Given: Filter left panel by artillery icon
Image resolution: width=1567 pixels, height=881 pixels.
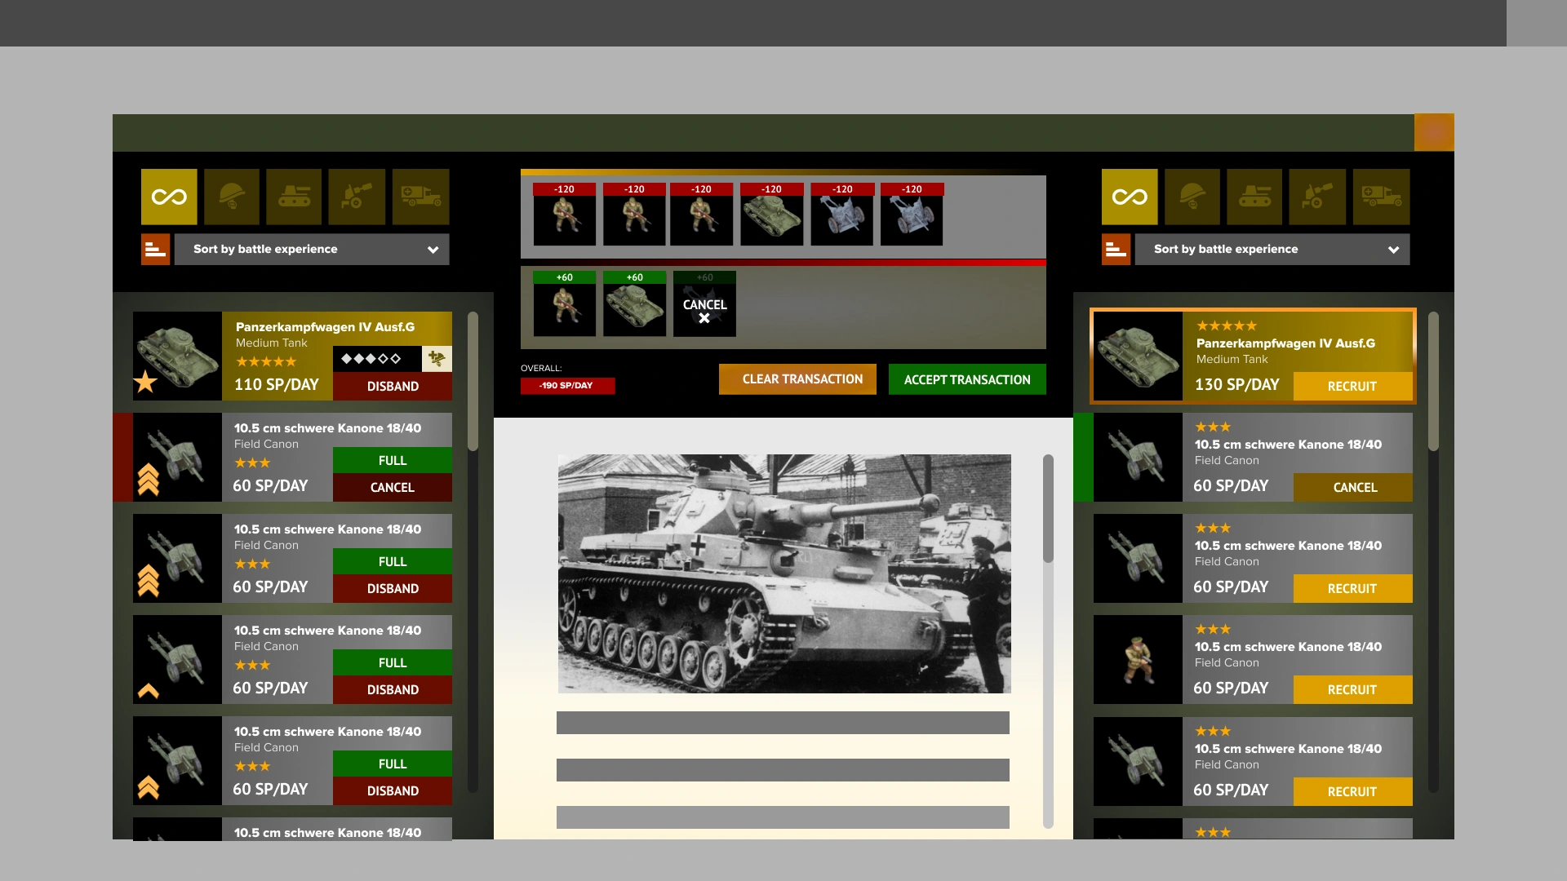Looking at the screenshot, I should 357,197.
